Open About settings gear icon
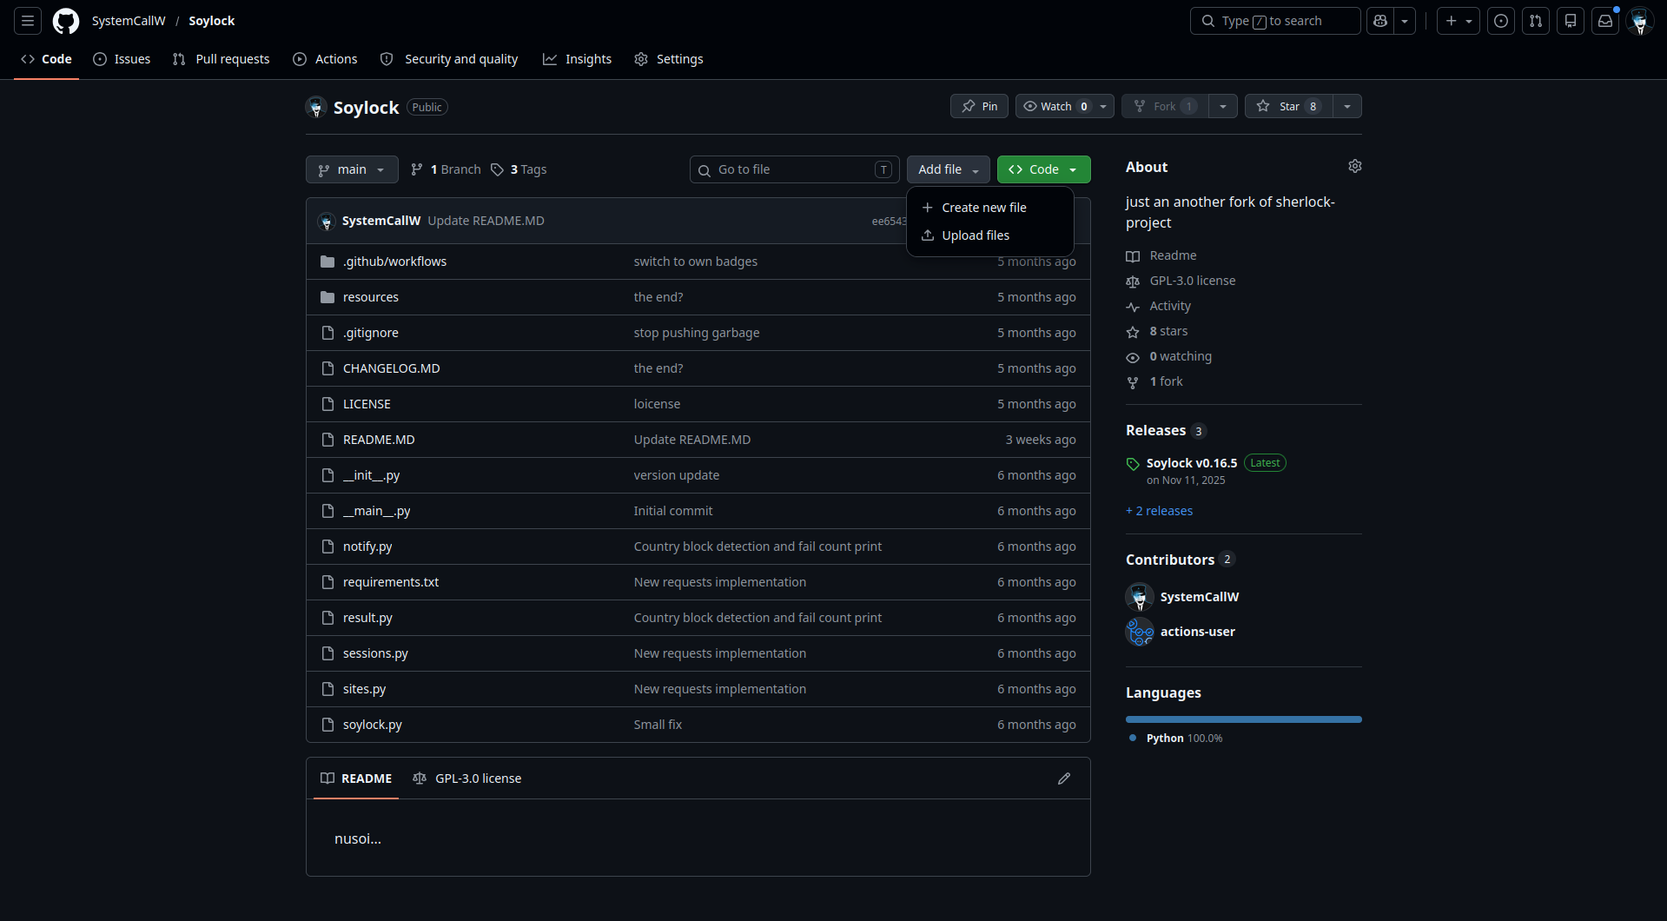 pos(1354,166)
